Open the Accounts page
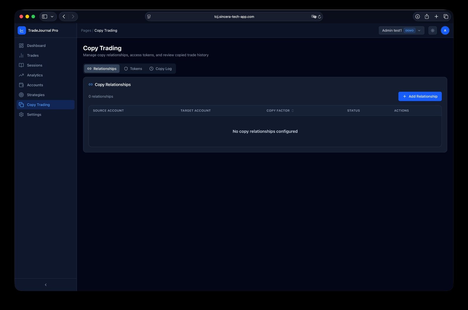Screen dimensions: 468x310 tap(35, 85)
